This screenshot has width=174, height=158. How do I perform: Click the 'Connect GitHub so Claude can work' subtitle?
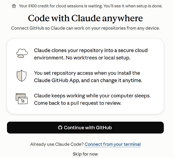coord(85,28)
